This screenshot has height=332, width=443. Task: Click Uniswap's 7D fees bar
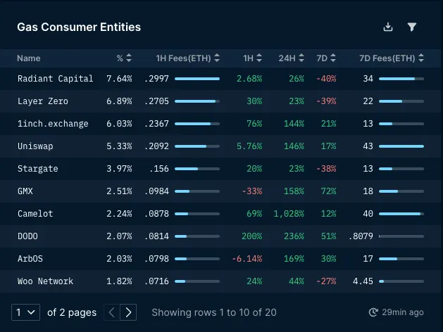[401, 146]
